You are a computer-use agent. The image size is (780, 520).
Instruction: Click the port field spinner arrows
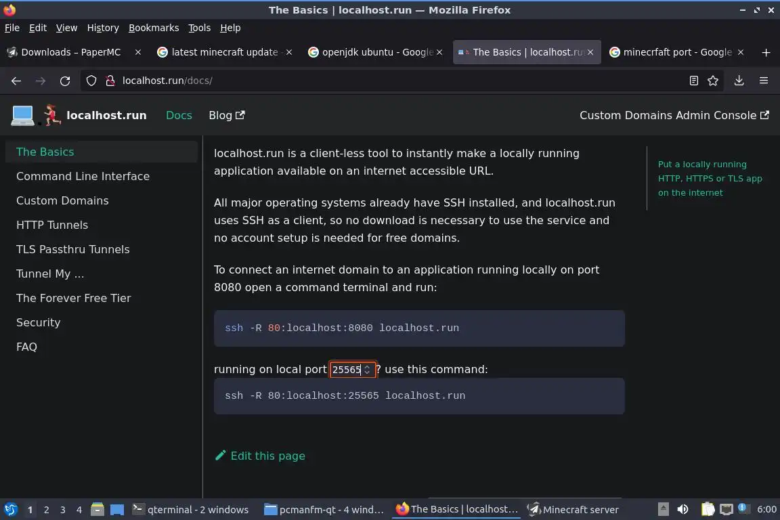point(367,370)
